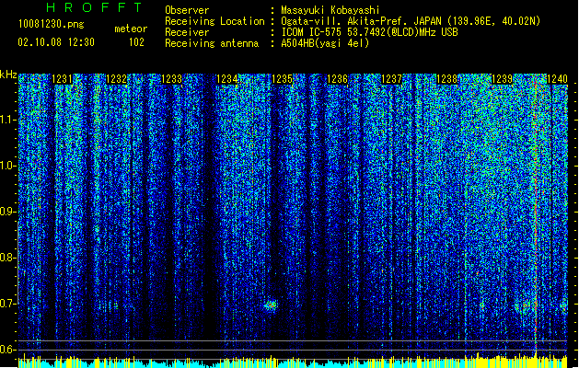
Task: Click the bright meteor echo blob near 1235
Action: pyautogui.click(x=271, y=305)
